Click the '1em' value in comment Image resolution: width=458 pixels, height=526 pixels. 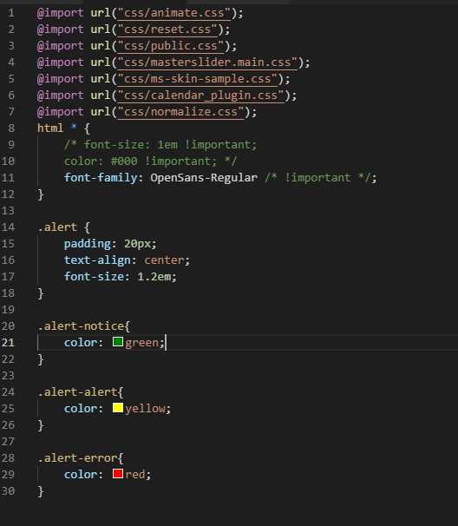[167, 145]
